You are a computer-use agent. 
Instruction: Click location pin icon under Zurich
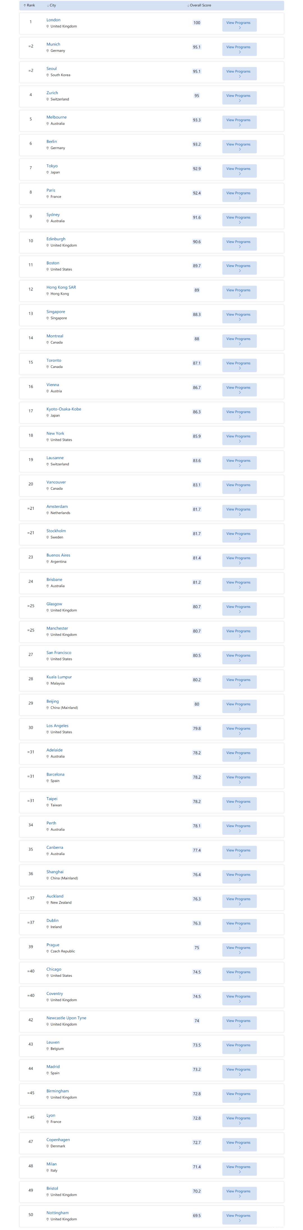coord(48,99)
